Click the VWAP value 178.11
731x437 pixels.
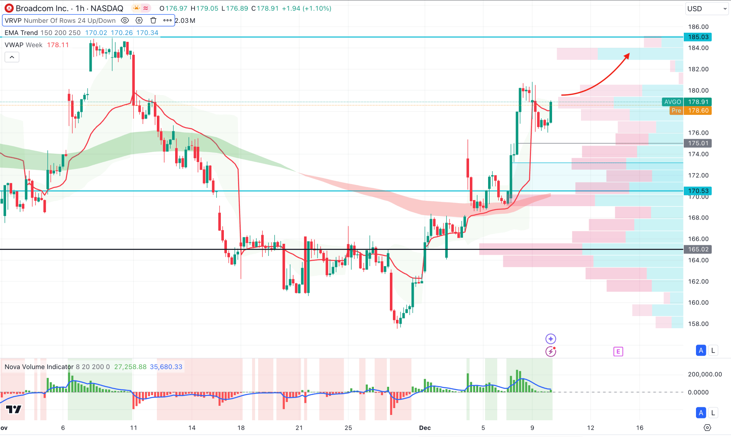pyautogui.click(x=58, y=45)
